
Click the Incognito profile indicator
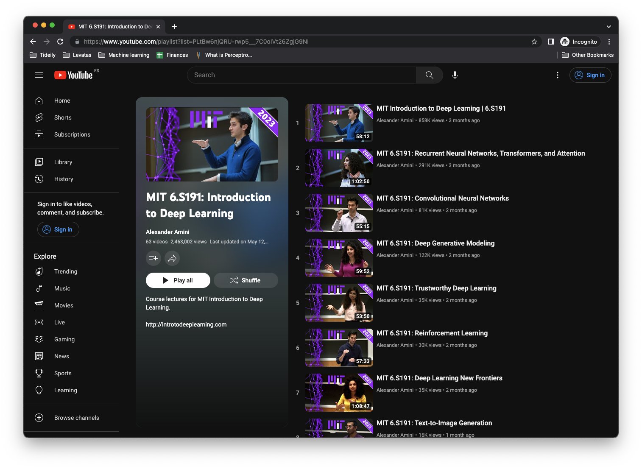pyautogui.click(x=579, y=42)
